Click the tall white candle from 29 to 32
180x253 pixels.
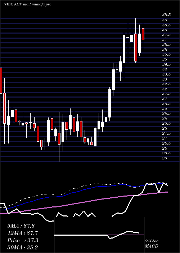click(x=109, y=103)
